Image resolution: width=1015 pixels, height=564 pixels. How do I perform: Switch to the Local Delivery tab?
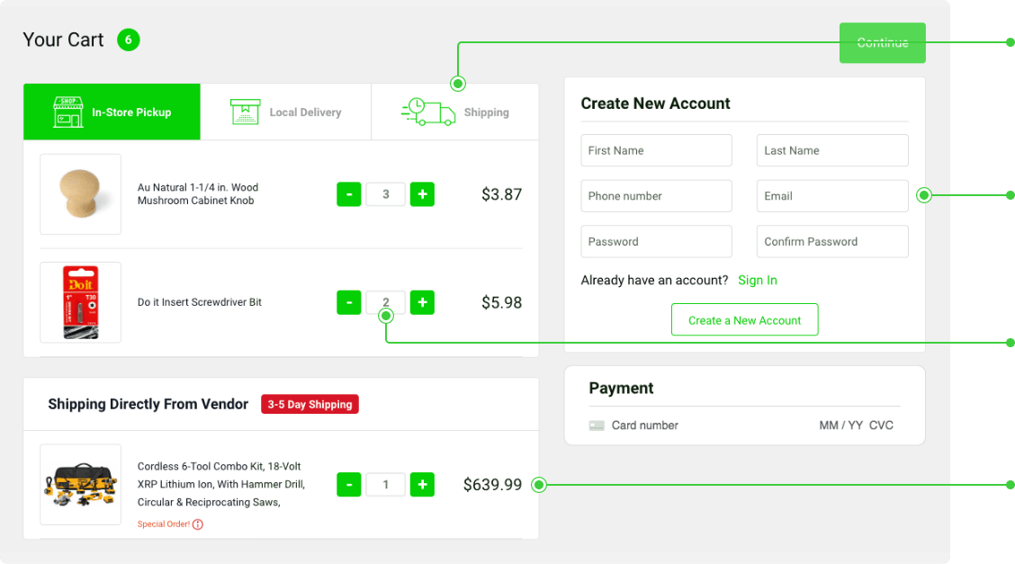pos(286,112)
